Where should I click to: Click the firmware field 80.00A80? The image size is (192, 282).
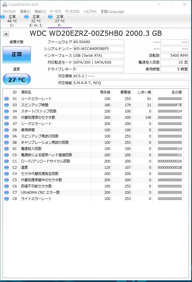pos(99,42)
